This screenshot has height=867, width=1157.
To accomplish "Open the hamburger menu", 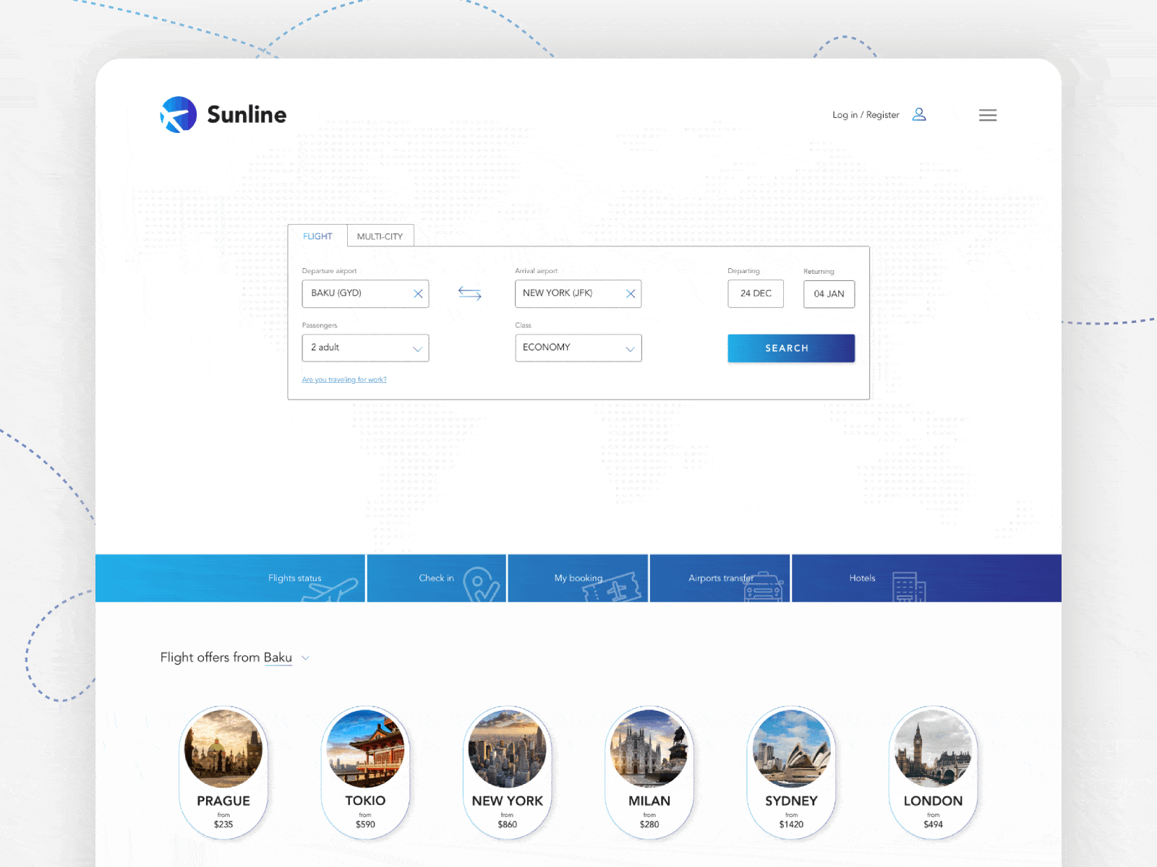I will pyautogui.click(x=988, y=115).
